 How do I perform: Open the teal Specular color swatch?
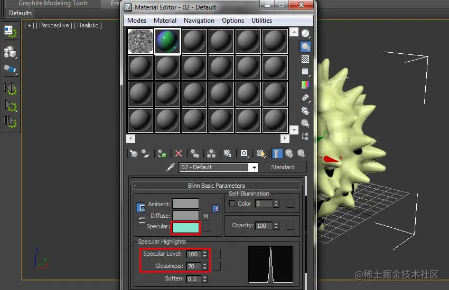pyautogui.click(x=185, y=228)
